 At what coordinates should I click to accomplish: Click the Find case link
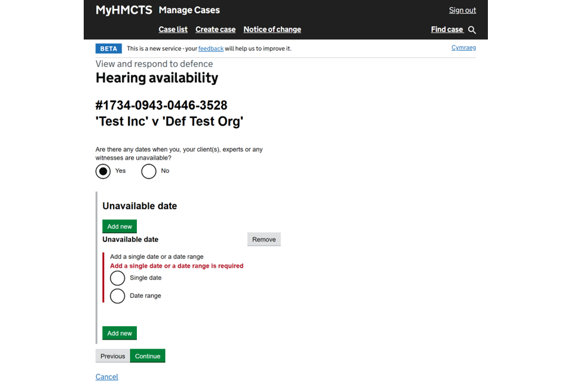click(447, 29)
